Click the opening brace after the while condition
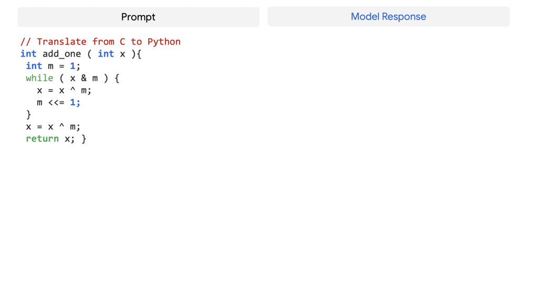This screenshot has width=538, height=298. point(117,78)
